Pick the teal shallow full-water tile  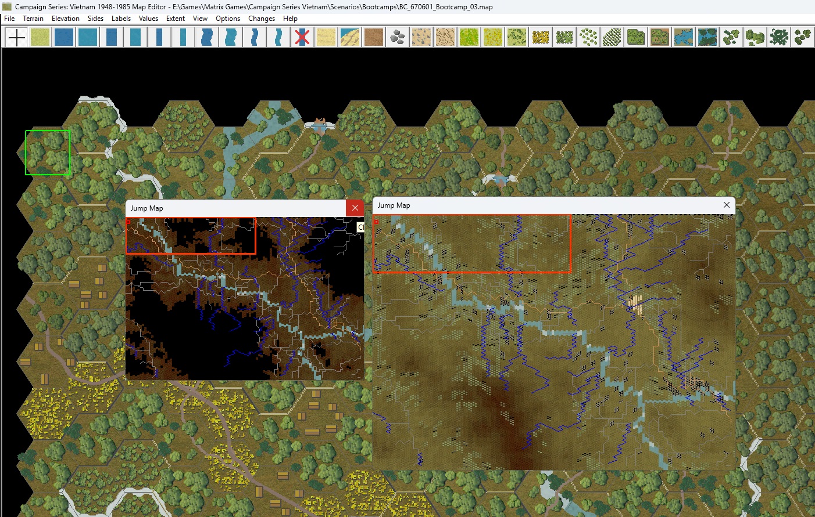click(88, 37)
